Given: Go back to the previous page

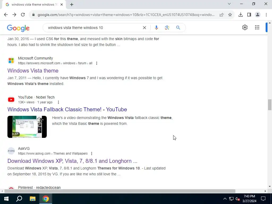Looking at the screenshot, I should 6,15.
